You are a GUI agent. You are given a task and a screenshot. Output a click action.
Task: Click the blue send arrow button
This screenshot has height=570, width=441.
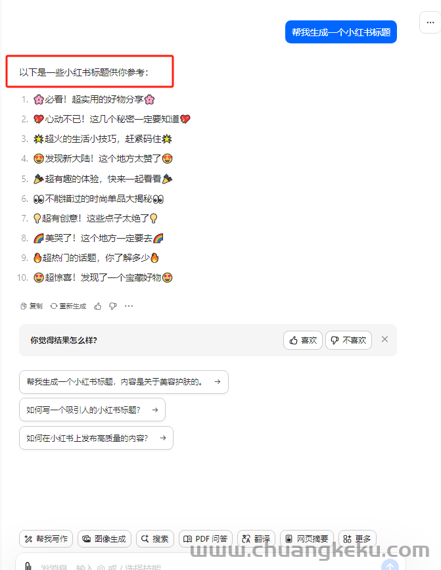pyautogui.click(x=390, y=565)
